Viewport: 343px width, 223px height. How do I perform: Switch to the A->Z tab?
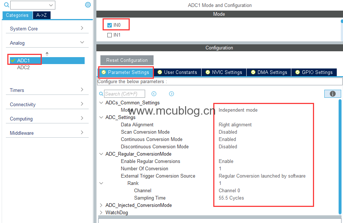[x=41, y=15]
